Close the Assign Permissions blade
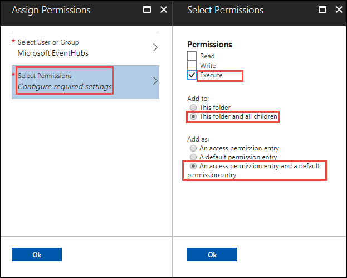Viewport: 347px width, 278px height. coord(163,10)
